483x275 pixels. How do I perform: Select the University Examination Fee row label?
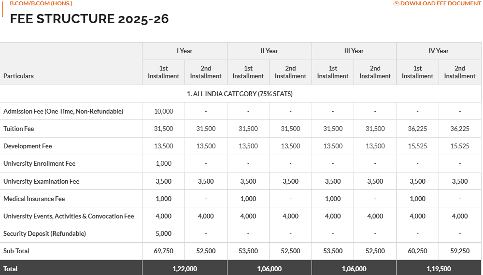[x=42, y=181]
